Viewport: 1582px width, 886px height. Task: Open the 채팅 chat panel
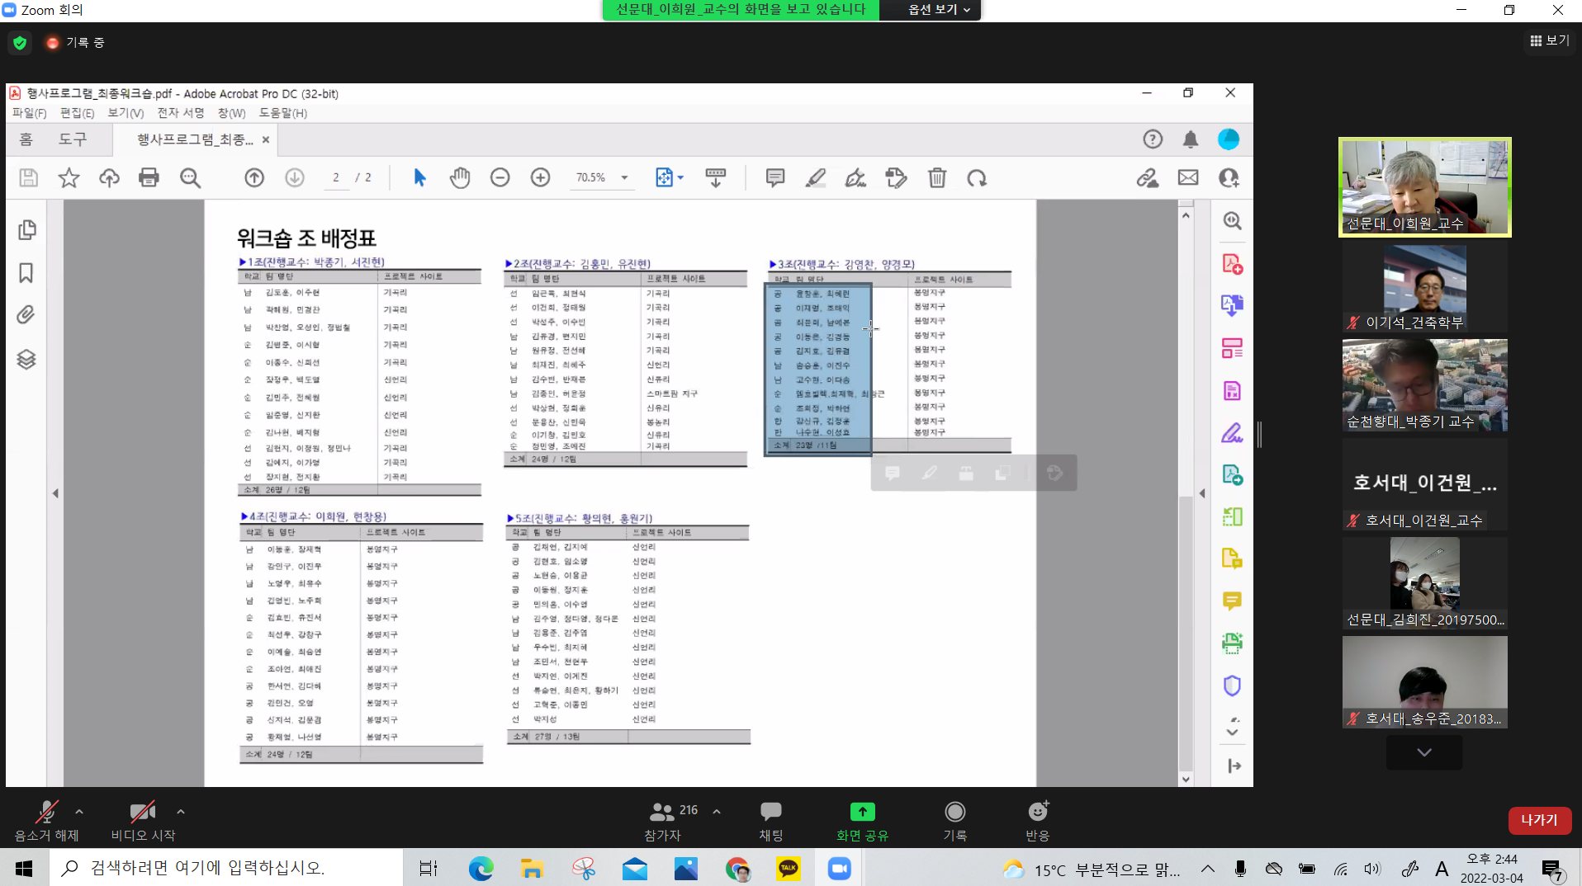[x=770, y=820]
